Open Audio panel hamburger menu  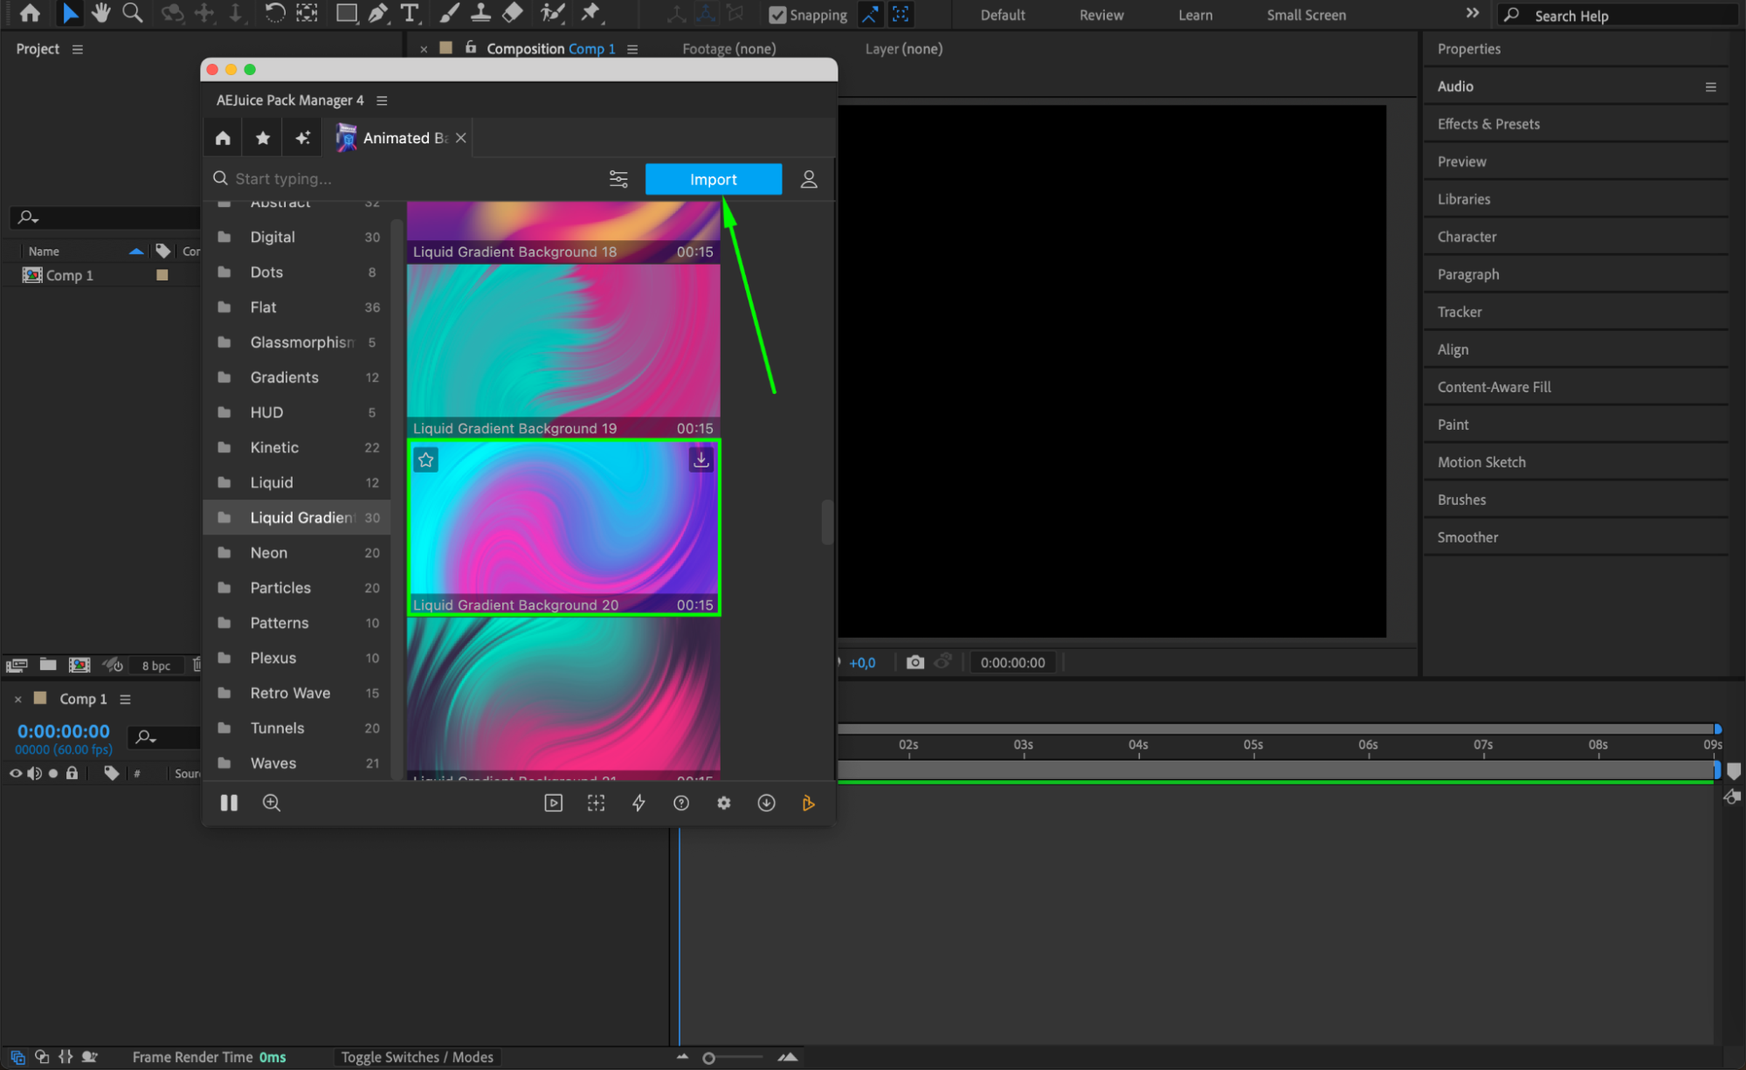(1710, 86)
